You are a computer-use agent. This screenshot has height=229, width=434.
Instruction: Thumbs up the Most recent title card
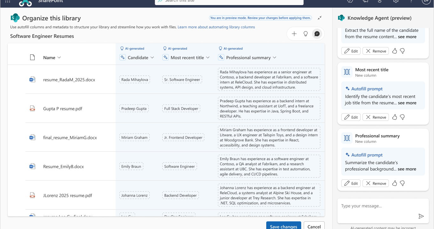(395, 117)
